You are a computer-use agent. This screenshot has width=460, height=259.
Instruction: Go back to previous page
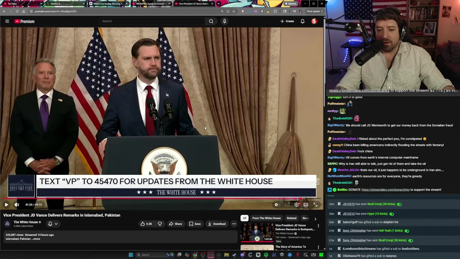click(x=4, y=11)
